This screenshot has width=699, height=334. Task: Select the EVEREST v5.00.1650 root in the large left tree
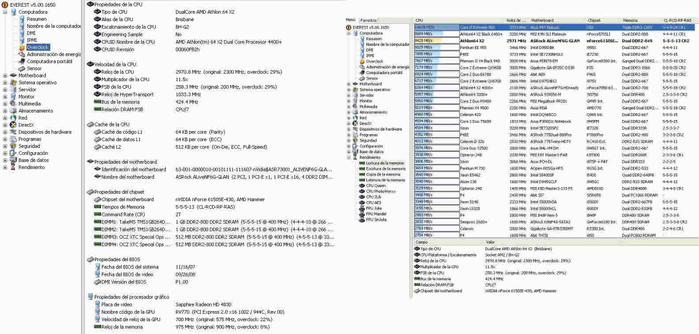point(33,5)
